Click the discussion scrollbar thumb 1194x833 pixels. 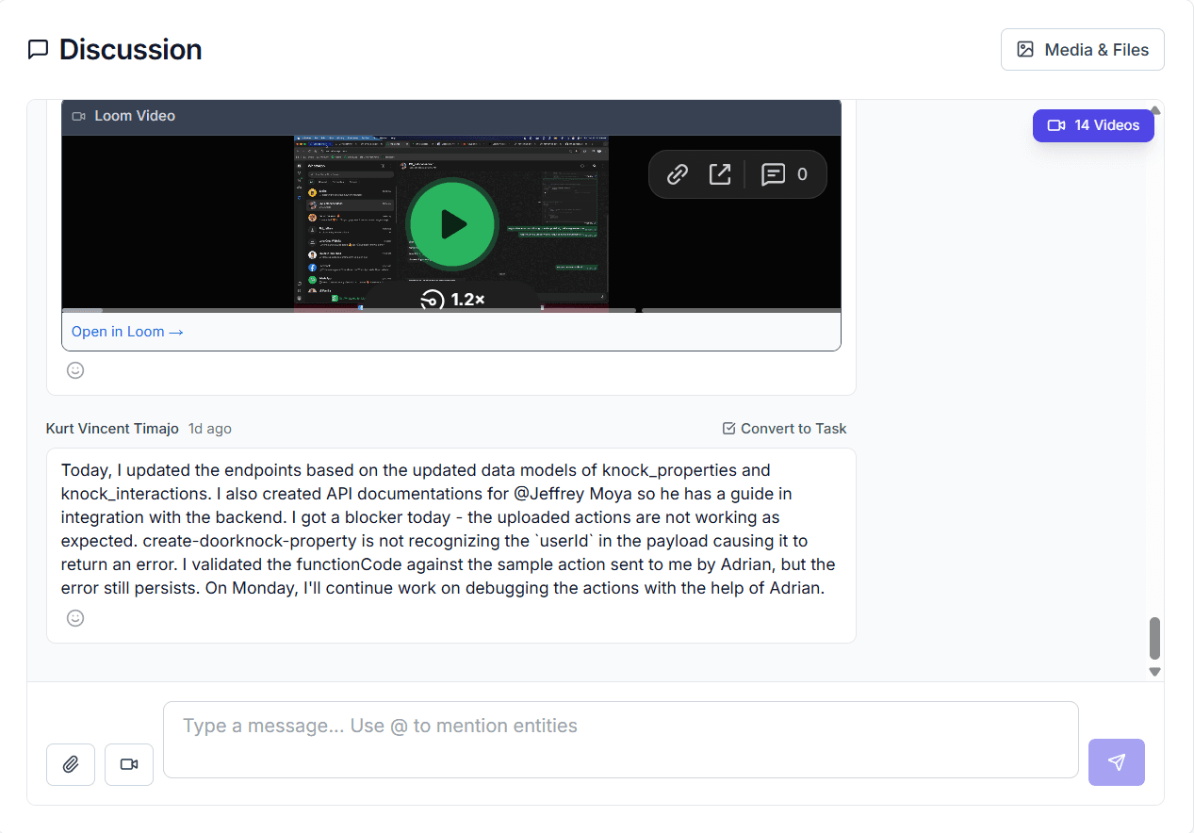click(x=1154, y=639)
